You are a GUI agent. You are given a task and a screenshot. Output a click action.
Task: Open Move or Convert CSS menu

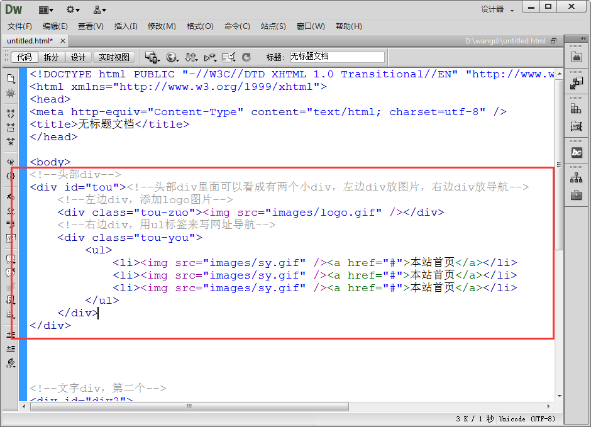pos(11,314)
